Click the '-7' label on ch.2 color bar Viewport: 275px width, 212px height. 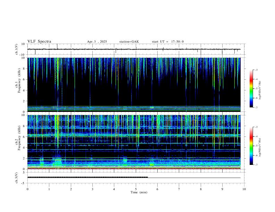[x=256, y=165]
